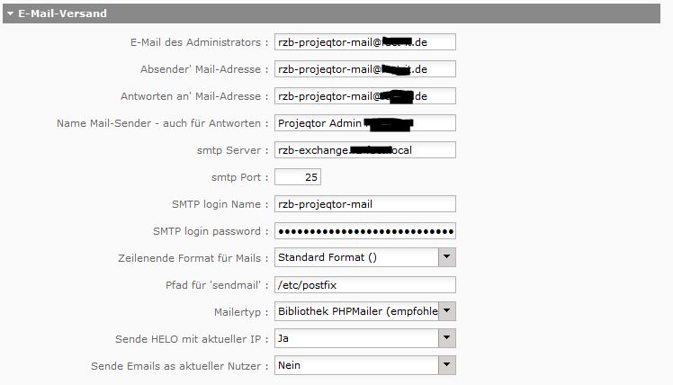Open Zeilenende Format dropdown arrow
Viewport: 673px width, 385px height.
coord(447,258)
